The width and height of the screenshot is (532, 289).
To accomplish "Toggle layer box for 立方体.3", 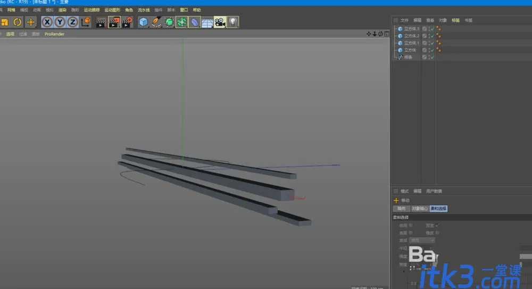I will click(425, 29).
